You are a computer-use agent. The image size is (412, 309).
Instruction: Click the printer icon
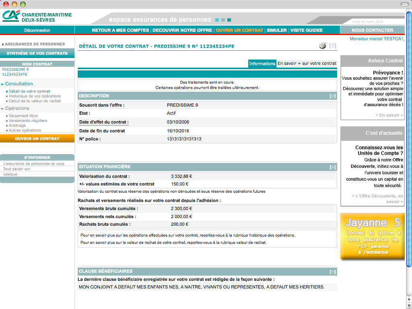tap(323, 46)
